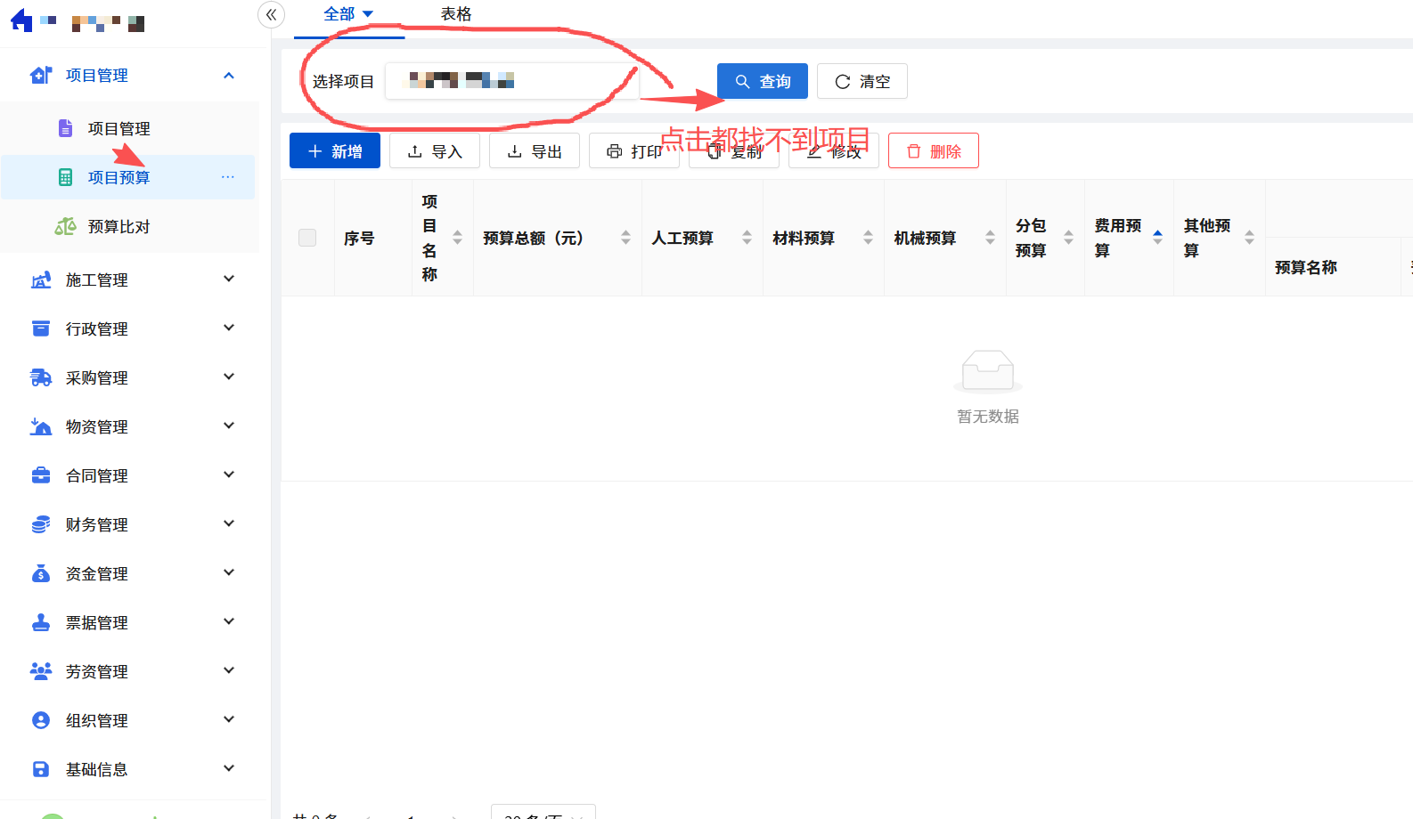The width and height of the screenshot is (1413, 819).
Task: Expand the 合同管理 menu chevron
Action: (x=229, y=475)
